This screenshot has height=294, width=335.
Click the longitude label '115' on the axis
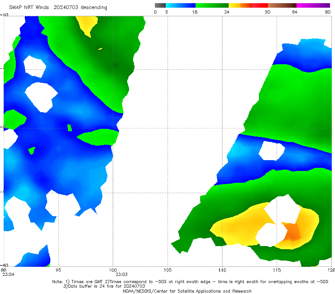pos(277,270)
